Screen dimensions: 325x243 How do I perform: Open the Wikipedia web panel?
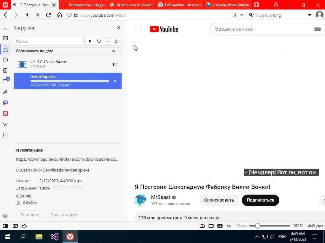point(5,124)
